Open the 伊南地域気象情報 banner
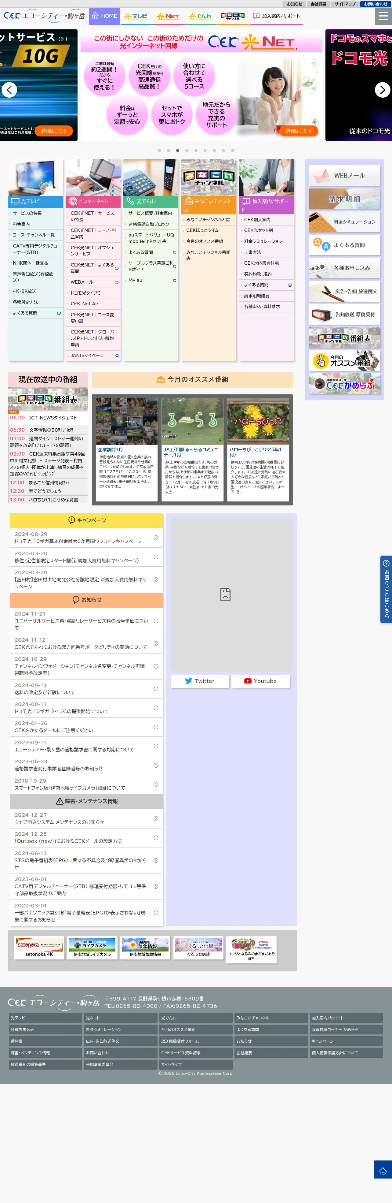Image resolution: width=392 pixels, height=1203 pixels. (x=145, y=948)
